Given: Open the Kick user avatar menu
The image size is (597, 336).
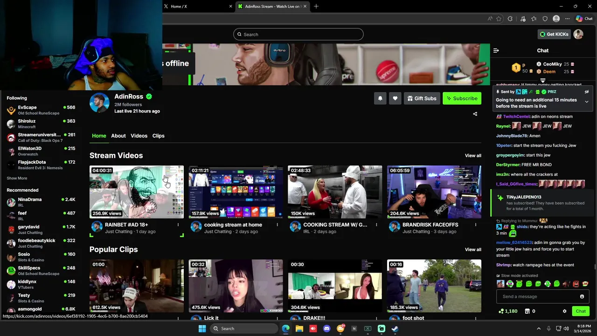Looking at the screenshot, I should (578, 34).
